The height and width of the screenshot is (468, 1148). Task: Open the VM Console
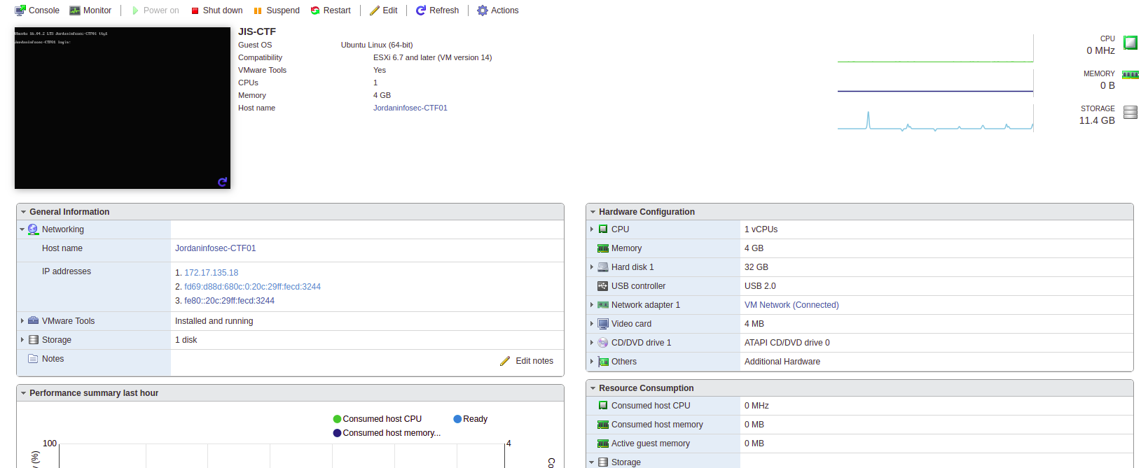(x=37, y=10)
